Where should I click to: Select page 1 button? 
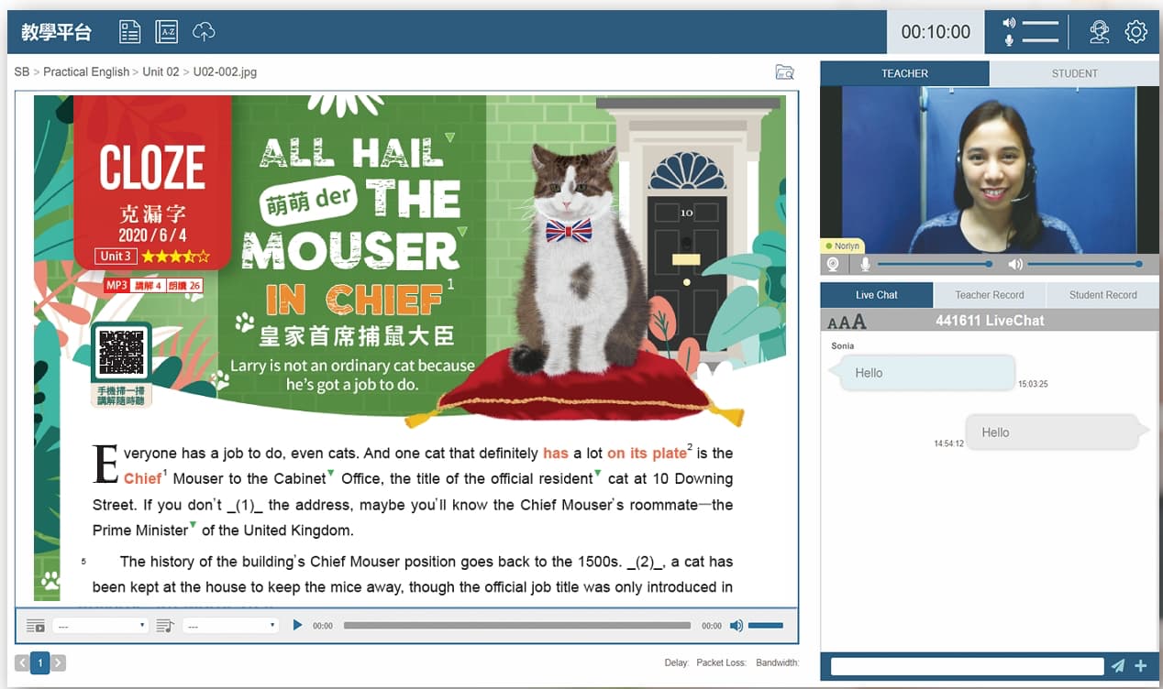(39, 662)
